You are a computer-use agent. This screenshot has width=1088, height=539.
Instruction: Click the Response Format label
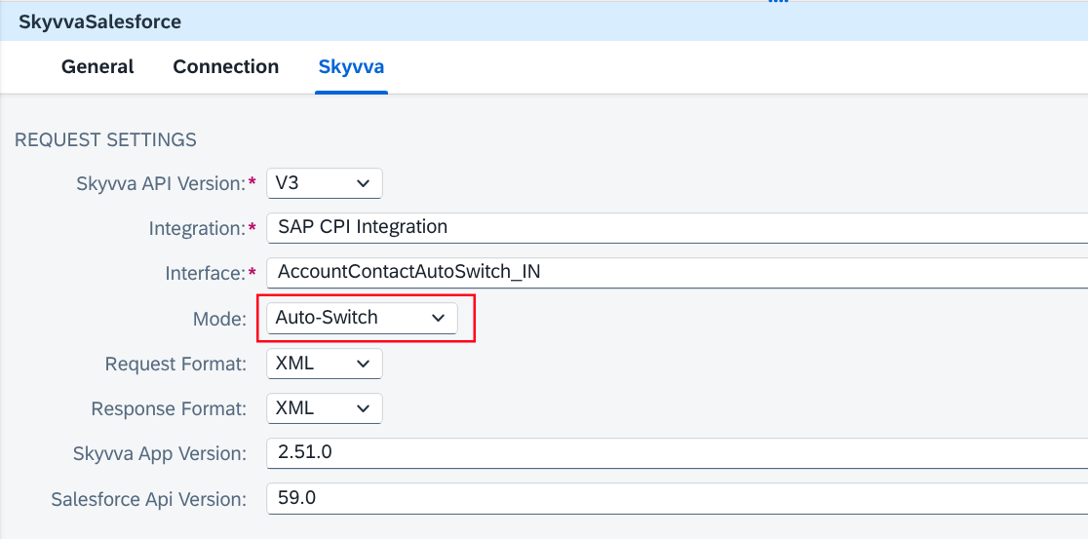(169, 408)
